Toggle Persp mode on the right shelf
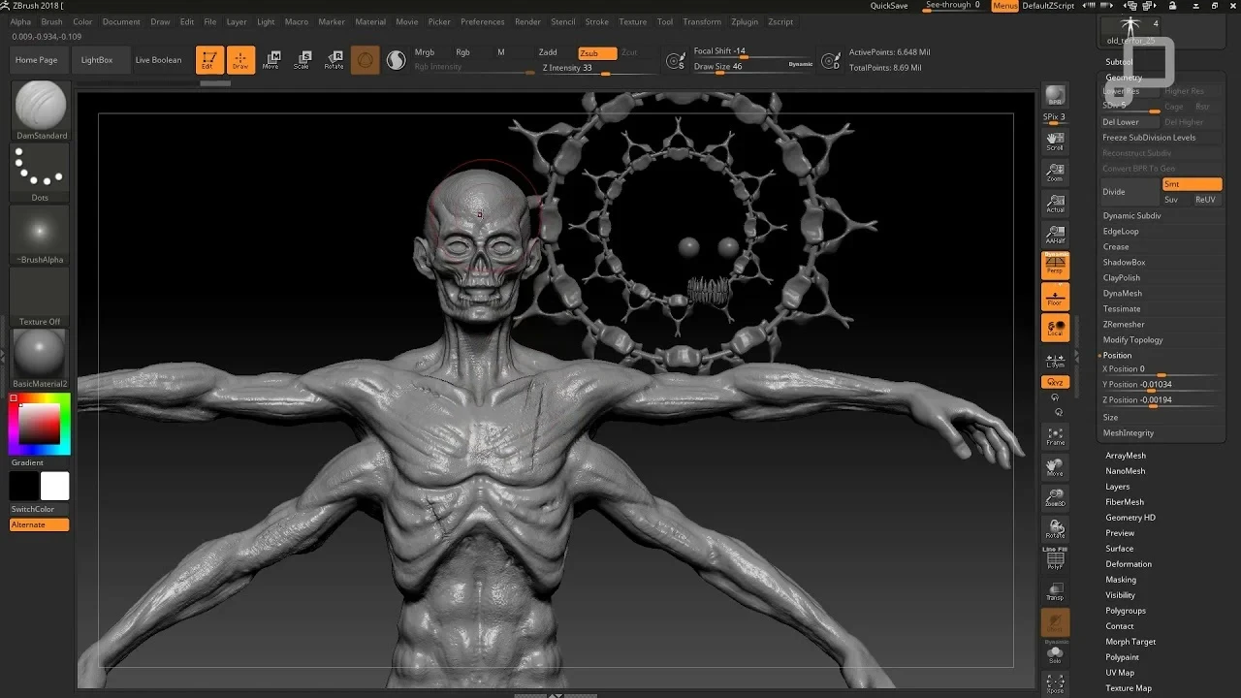This screenshot has width=1241, height=698. [1055, 265]
